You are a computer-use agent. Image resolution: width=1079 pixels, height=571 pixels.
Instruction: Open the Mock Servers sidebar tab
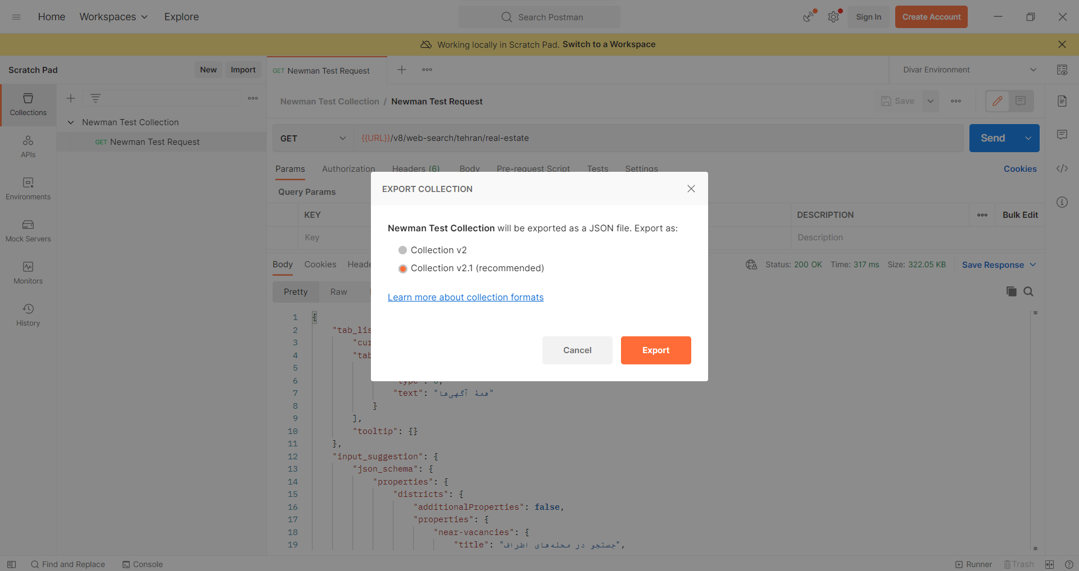point(28,231)
